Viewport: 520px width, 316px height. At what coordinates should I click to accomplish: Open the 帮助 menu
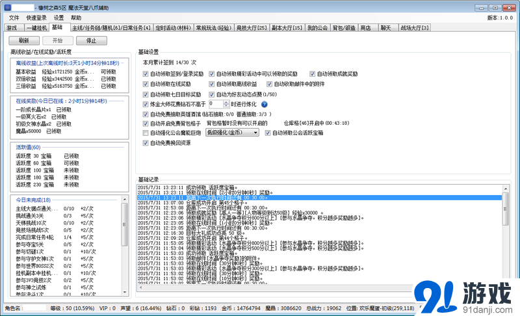[x=76, y=18]
